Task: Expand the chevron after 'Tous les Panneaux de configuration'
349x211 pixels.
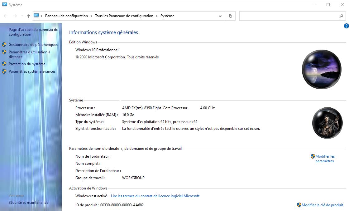Action: tap(157, 16)
